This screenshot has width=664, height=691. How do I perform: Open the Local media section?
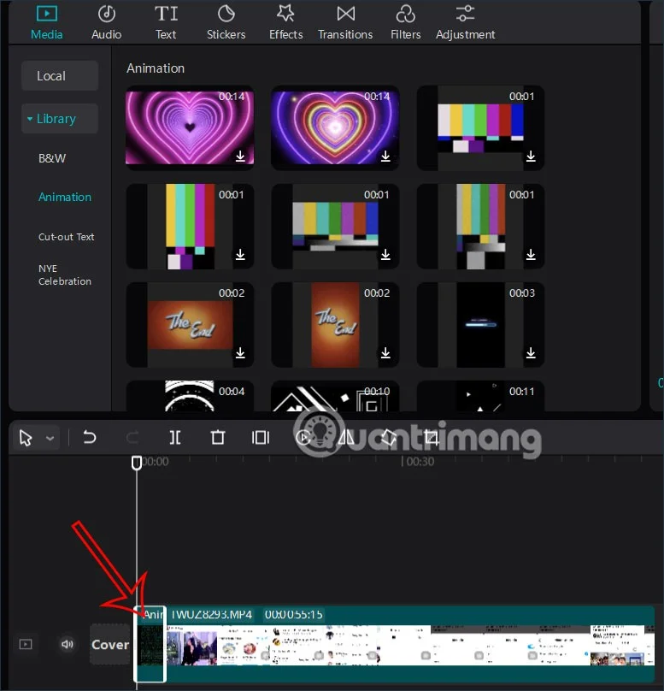point(59,76)
